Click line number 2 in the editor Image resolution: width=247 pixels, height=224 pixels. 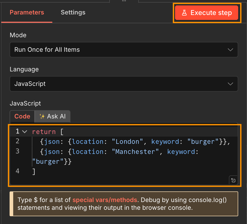point(17,141)
